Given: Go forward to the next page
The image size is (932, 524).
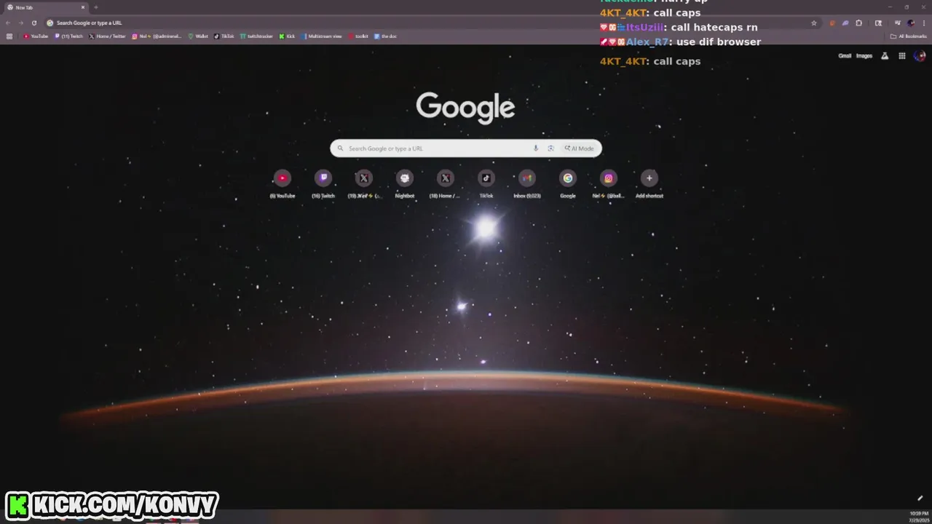Looking at the screenshot, I should click(x=20, y=23).
